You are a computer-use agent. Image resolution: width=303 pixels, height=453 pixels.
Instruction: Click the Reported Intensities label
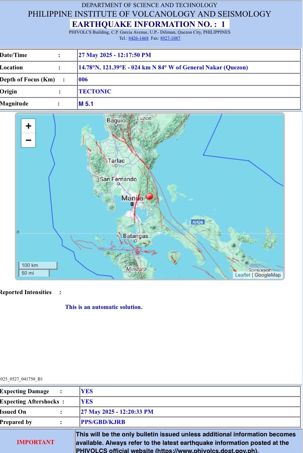(26, 292)
